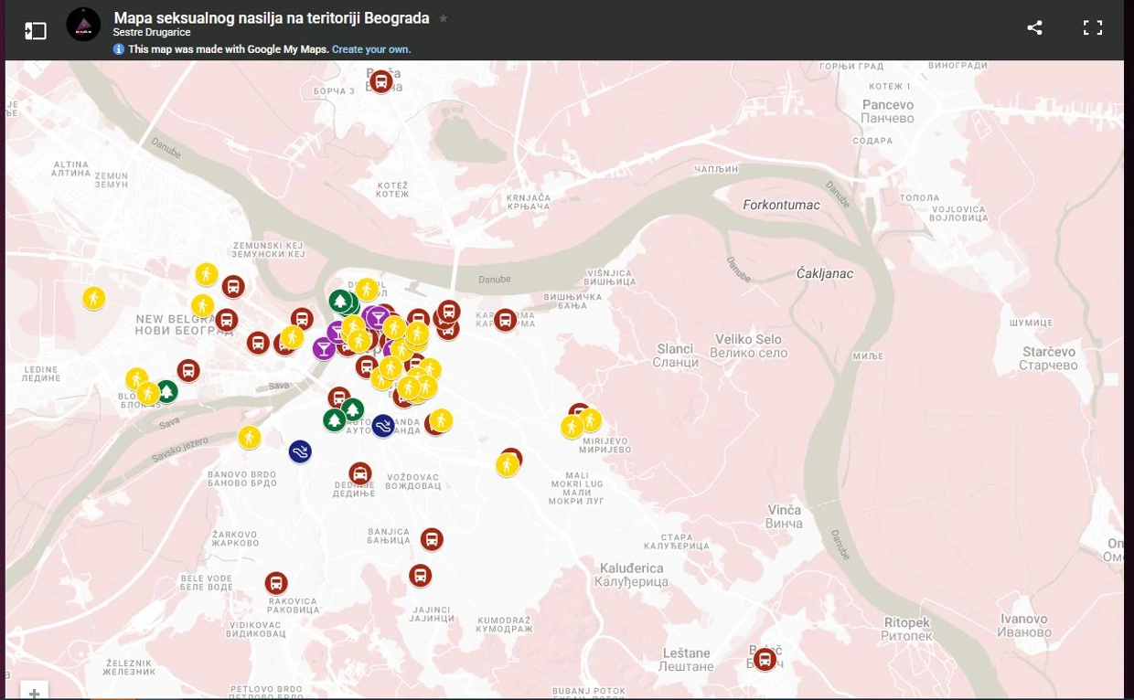Image resolution: width=1134 pixels, height=700 pixels.
Task: Click the Sestre Drugarice profile avatar
Action: tap(83, 25)
